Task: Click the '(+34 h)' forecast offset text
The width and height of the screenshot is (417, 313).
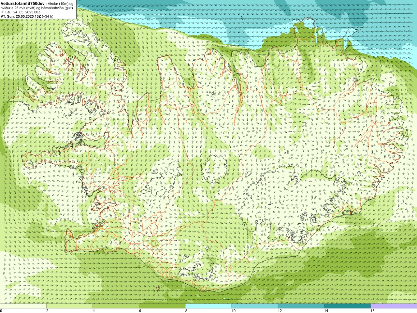Action: 48,16
